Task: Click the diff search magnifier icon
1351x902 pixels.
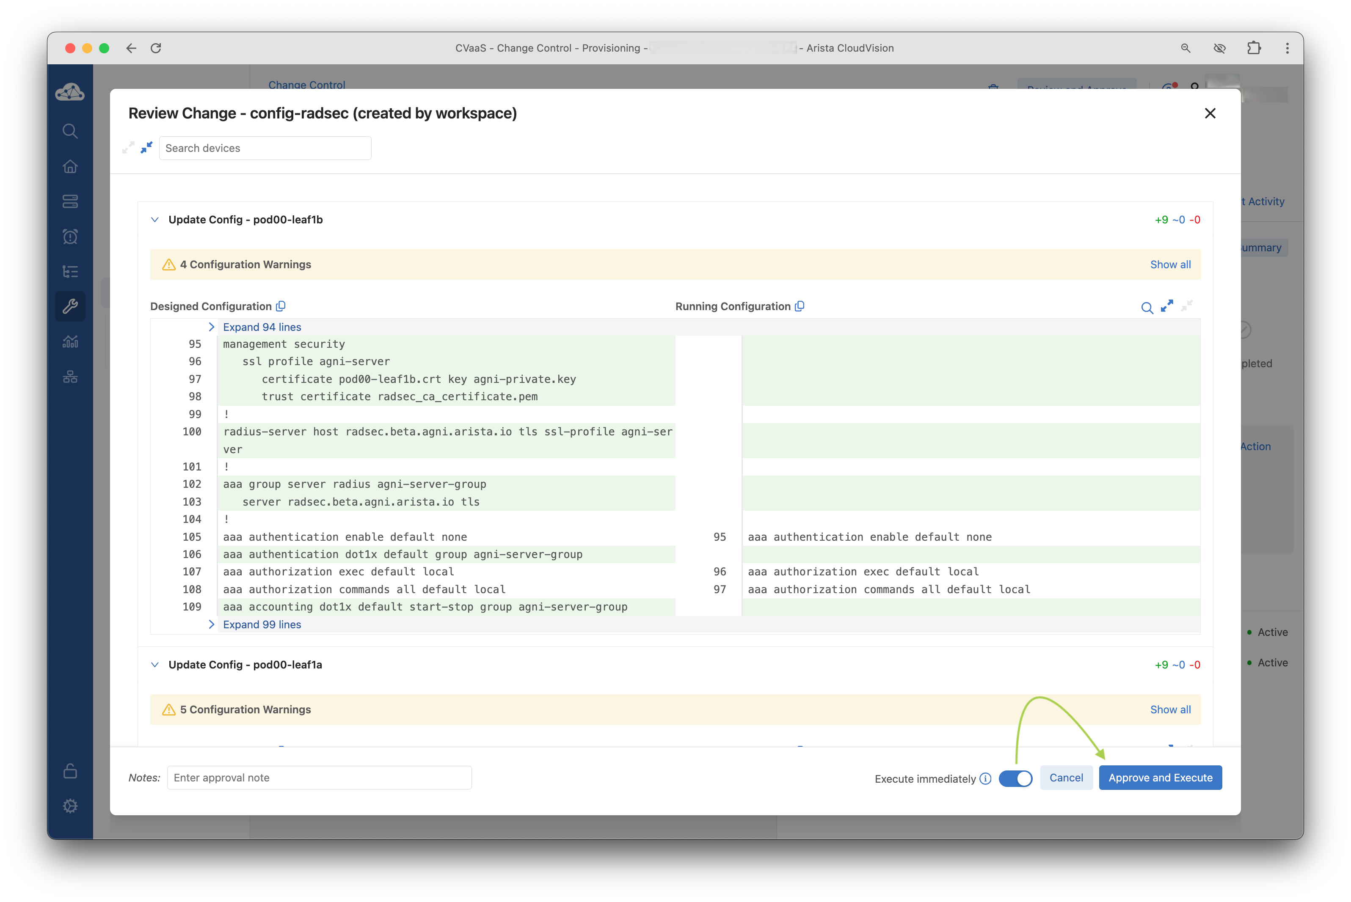Action: pos(1147,308)
